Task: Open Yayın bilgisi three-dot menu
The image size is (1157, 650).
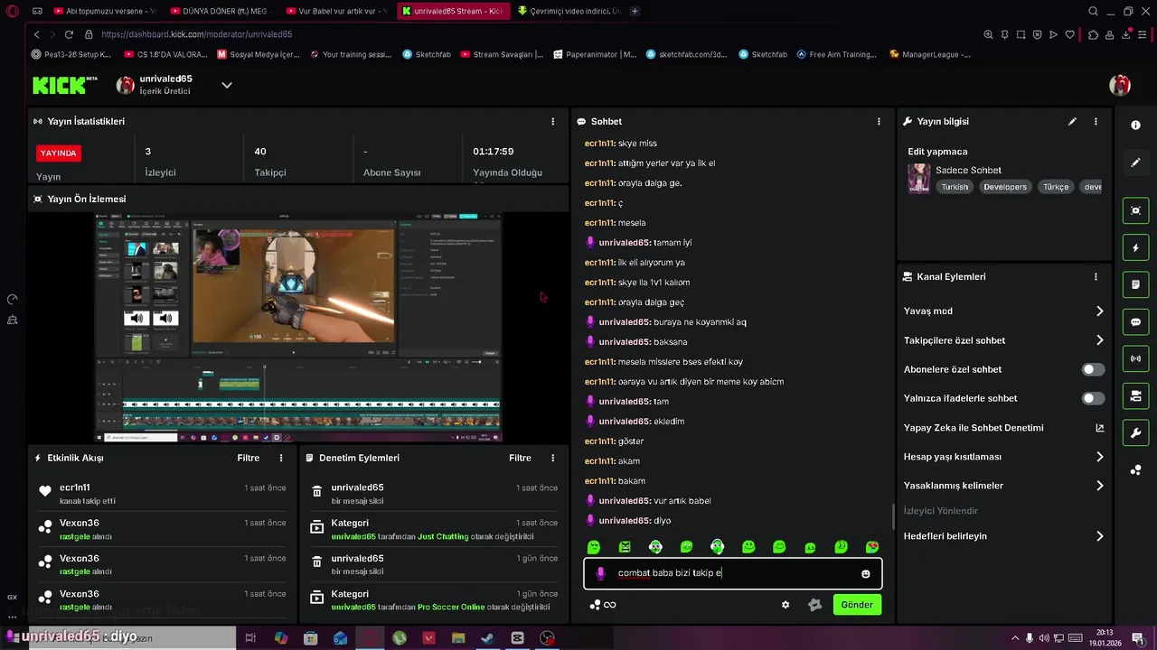Action: (x=1096, y=121)
